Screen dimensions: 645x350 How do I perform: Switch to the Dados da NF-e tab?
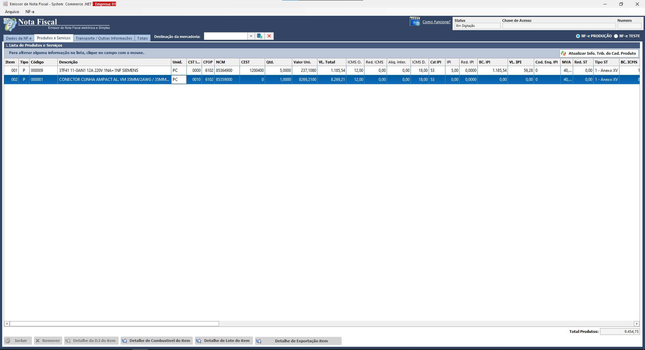pyautogui.click(x=19, y=38)
